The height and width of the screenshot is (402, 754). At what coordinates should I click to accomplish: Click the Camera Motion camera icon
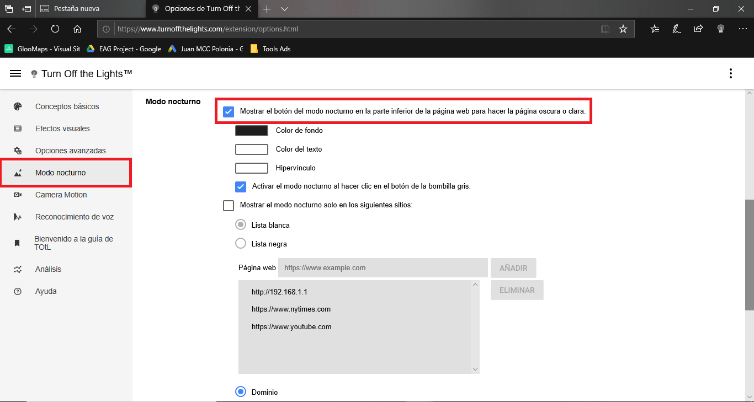[x=18, y=195]
